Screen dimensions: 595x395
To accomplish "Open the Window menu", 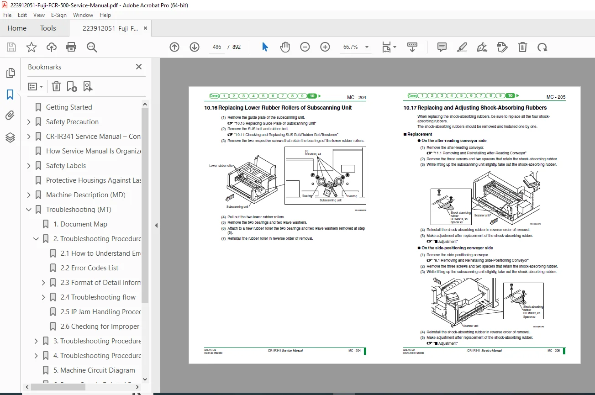I will pos(83,15).
